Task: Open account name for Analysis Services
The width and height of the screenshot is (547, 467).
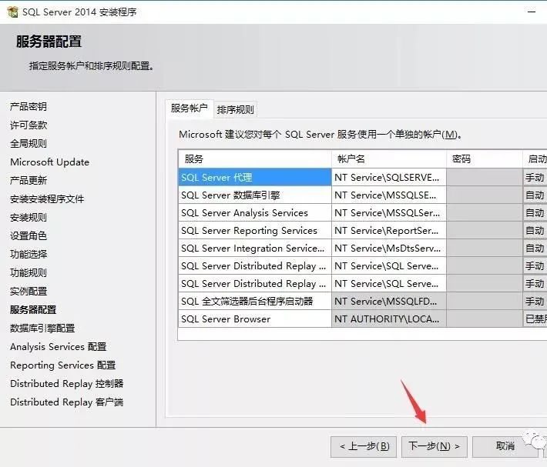Action: (389, 213)
